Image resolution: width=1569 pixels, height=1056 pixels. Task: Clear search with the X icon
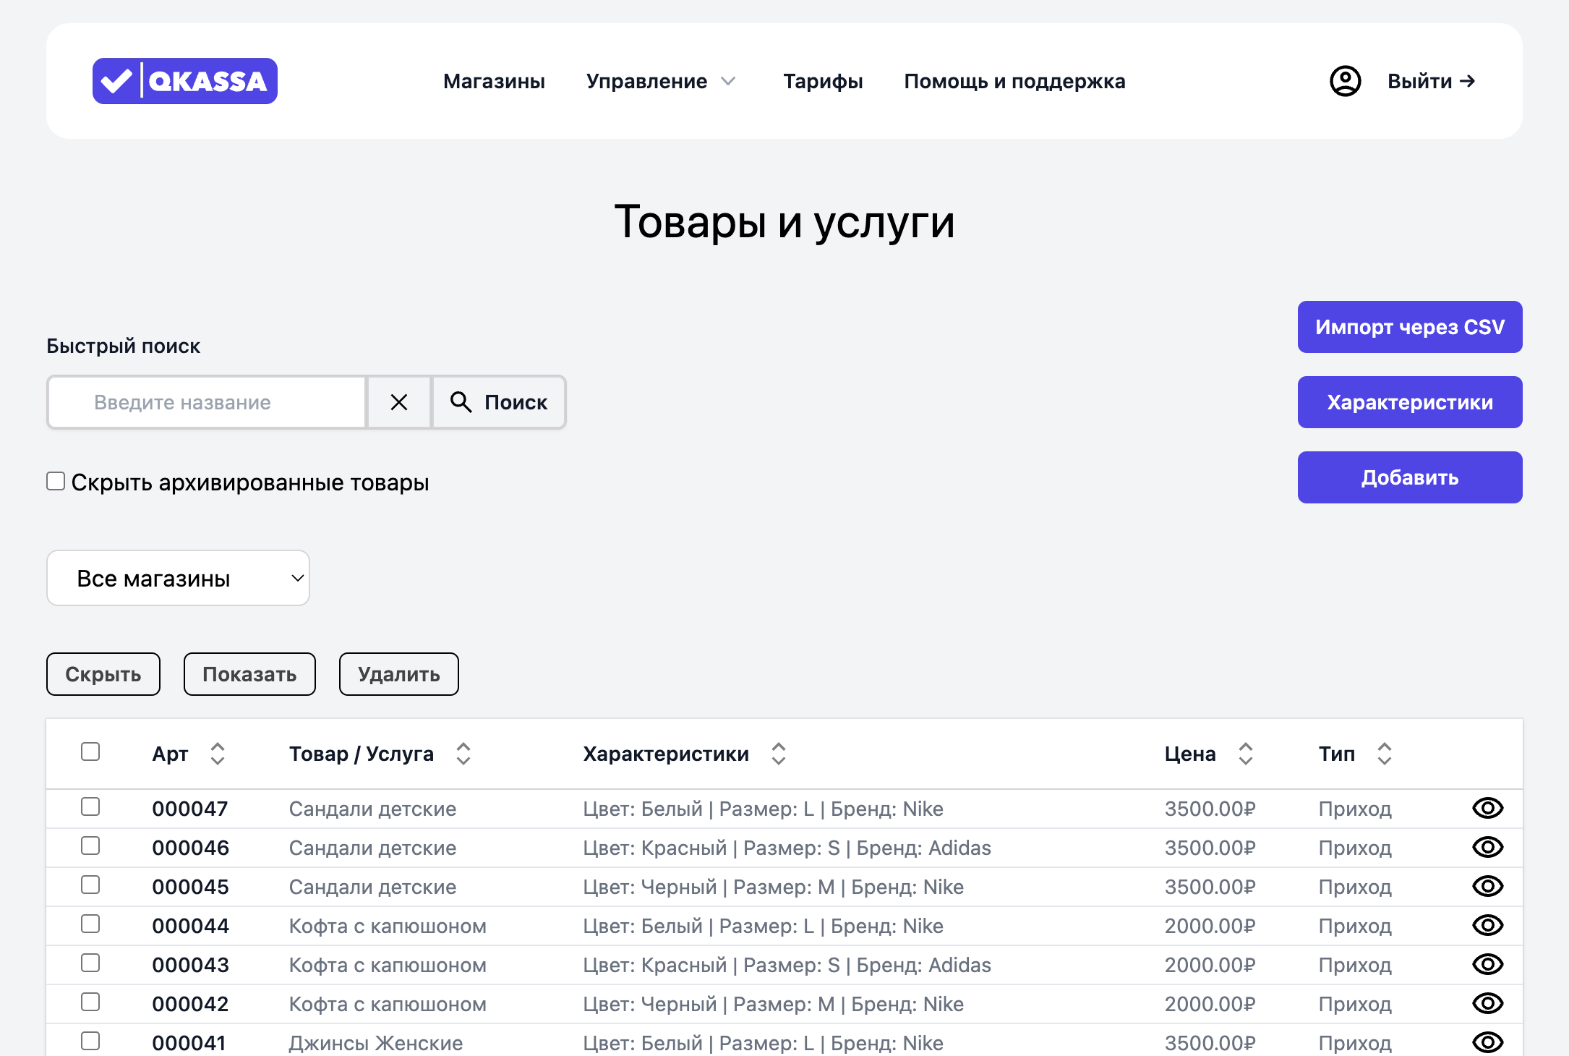point(399,402)
